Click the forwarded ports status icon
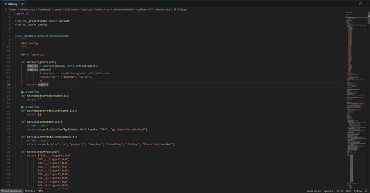370x193 pixels. tap(40, 191)
